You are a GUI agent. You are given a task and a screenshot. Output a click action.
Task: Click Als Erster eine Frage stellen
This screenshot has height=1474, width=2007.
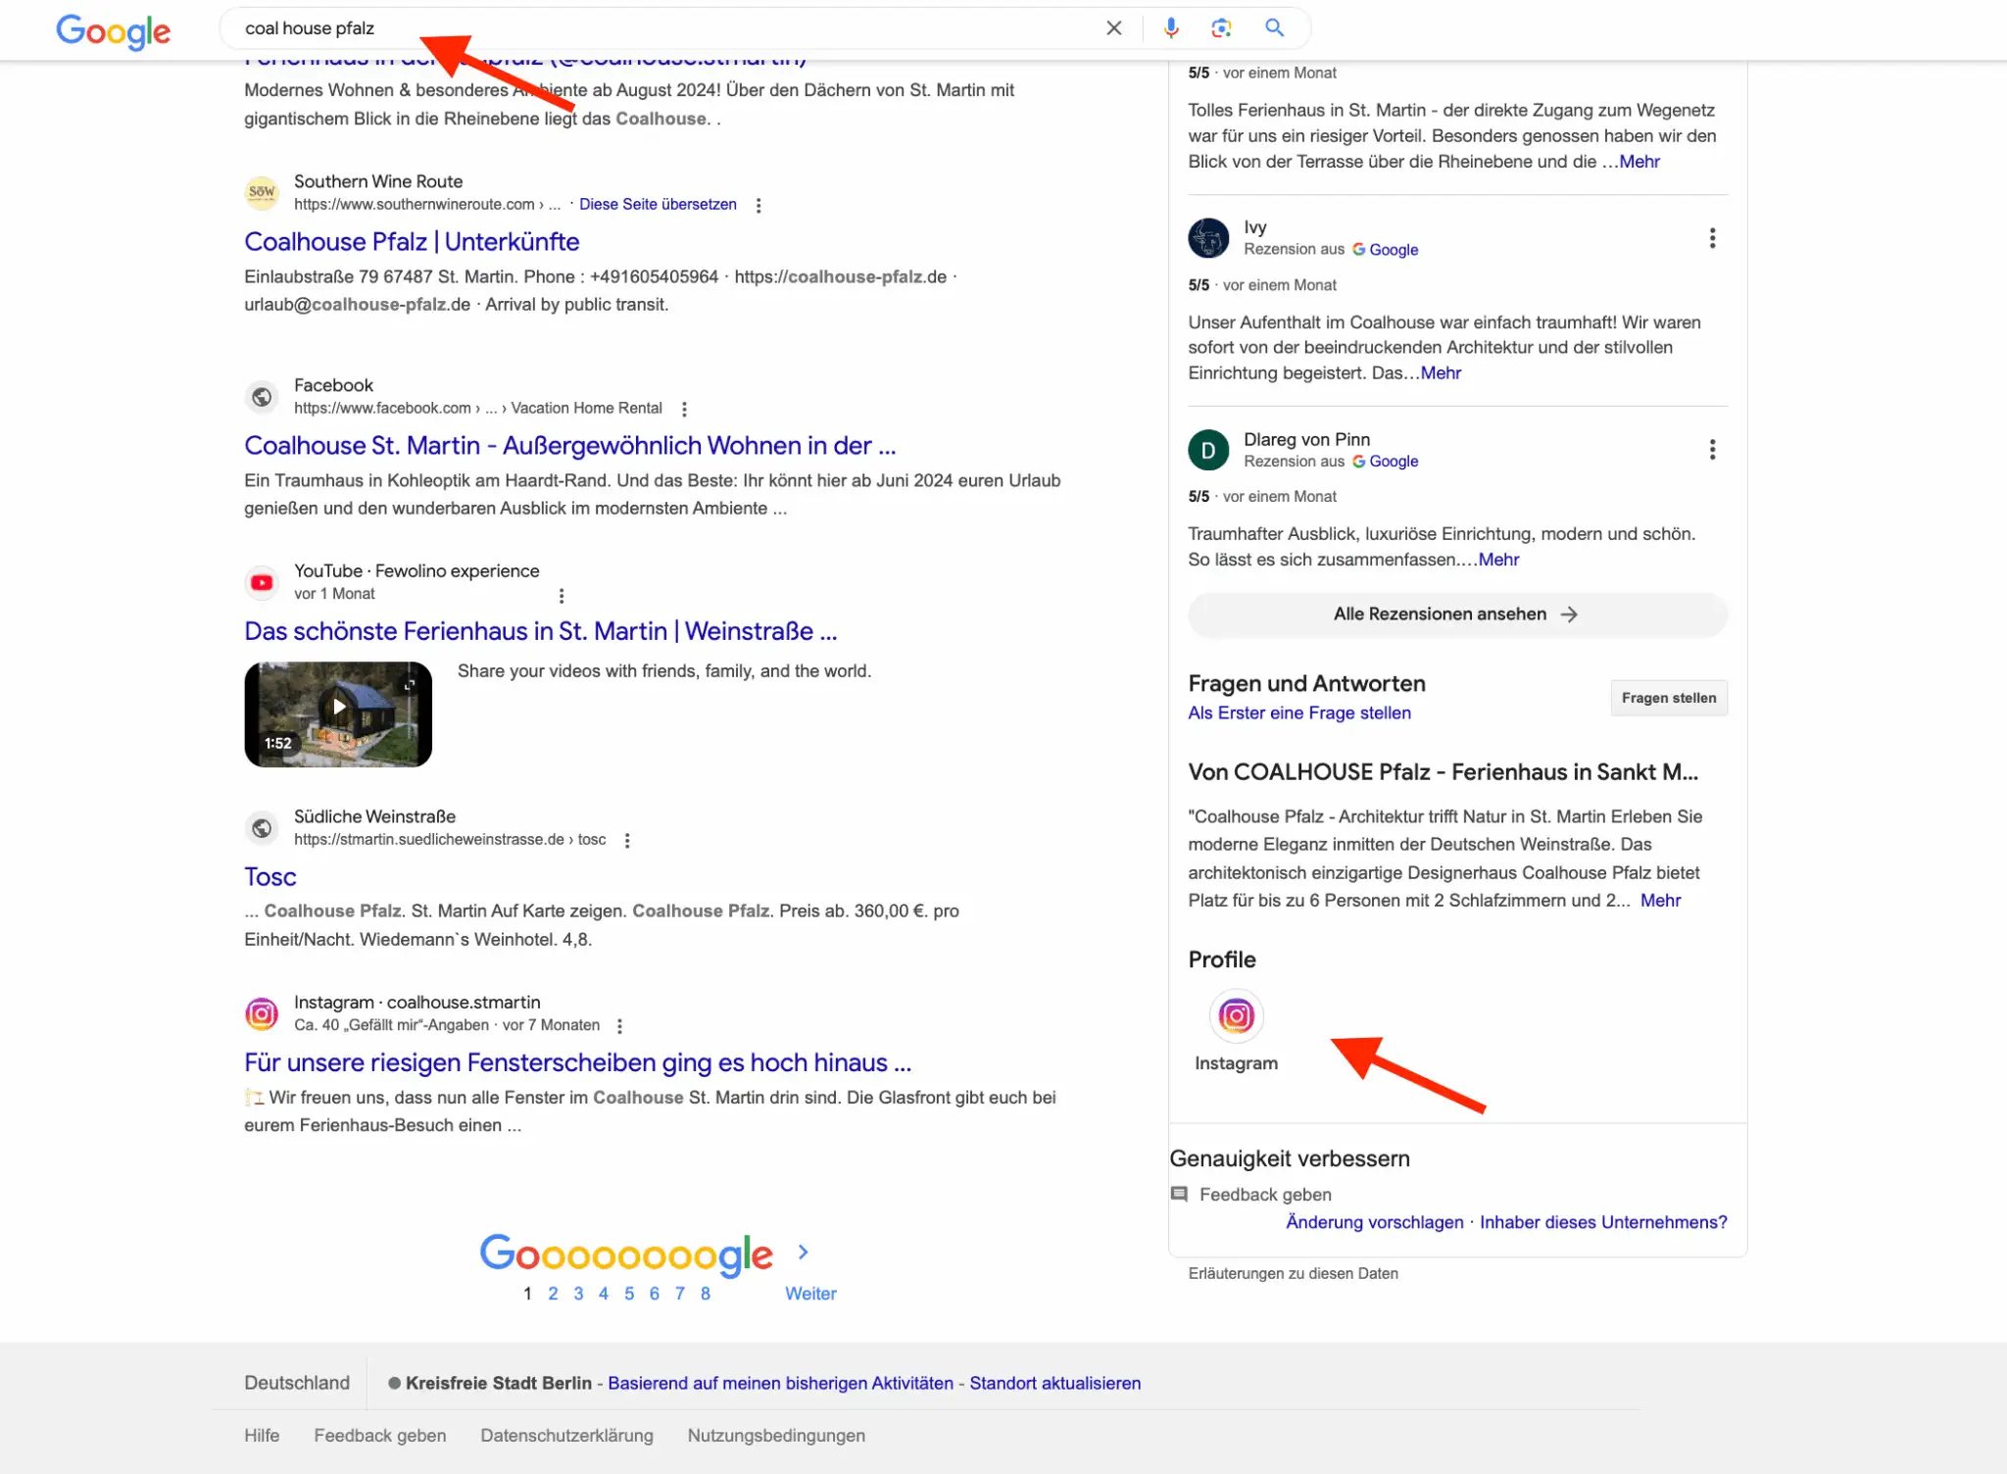(1299, 713)
